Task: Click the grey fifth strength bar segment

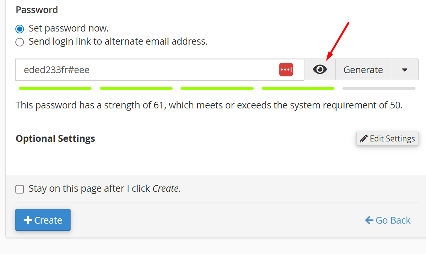Action: (x=379, y=88)
